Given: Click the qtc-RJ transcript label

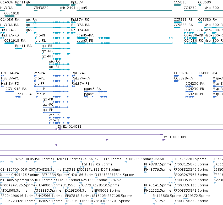Looking at the screenshot, I should tap(54, 67).
